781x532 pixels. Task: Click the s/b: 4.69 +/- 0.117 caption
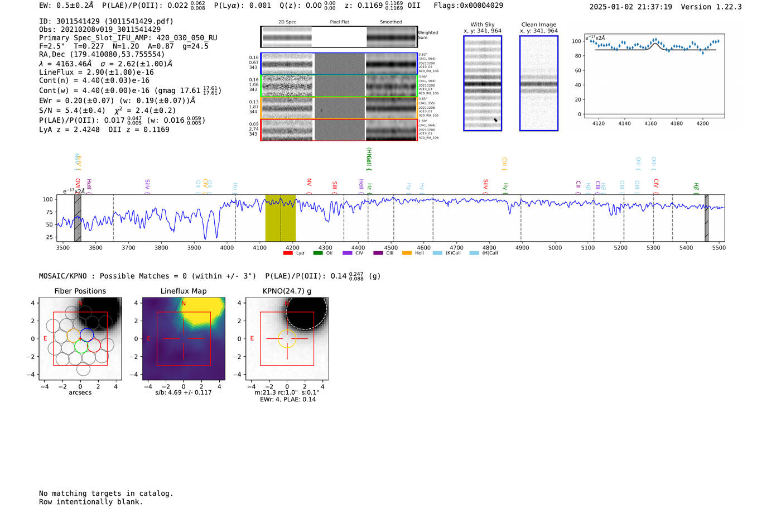(184, 392)
